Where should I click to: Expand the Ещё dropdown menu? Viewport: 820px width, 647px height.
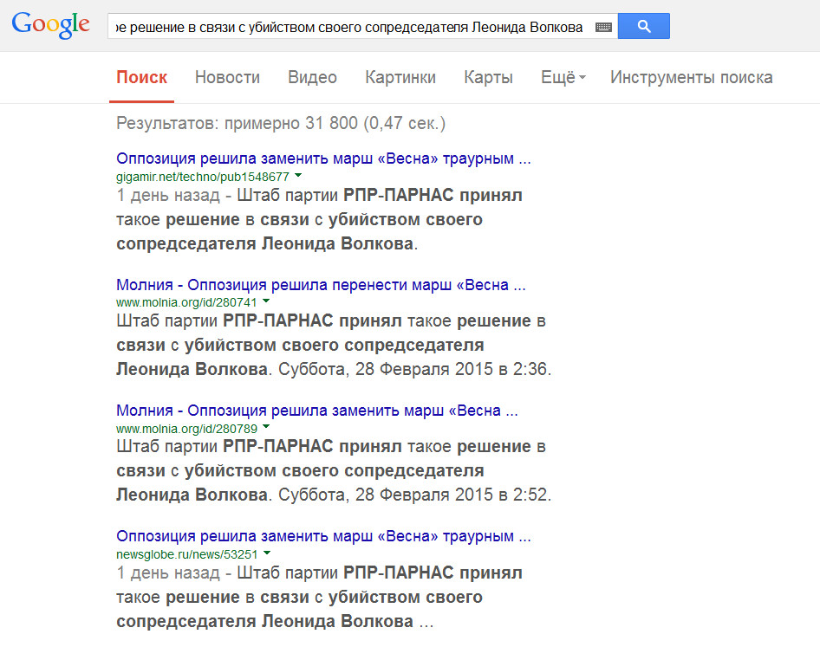[563, 77]
